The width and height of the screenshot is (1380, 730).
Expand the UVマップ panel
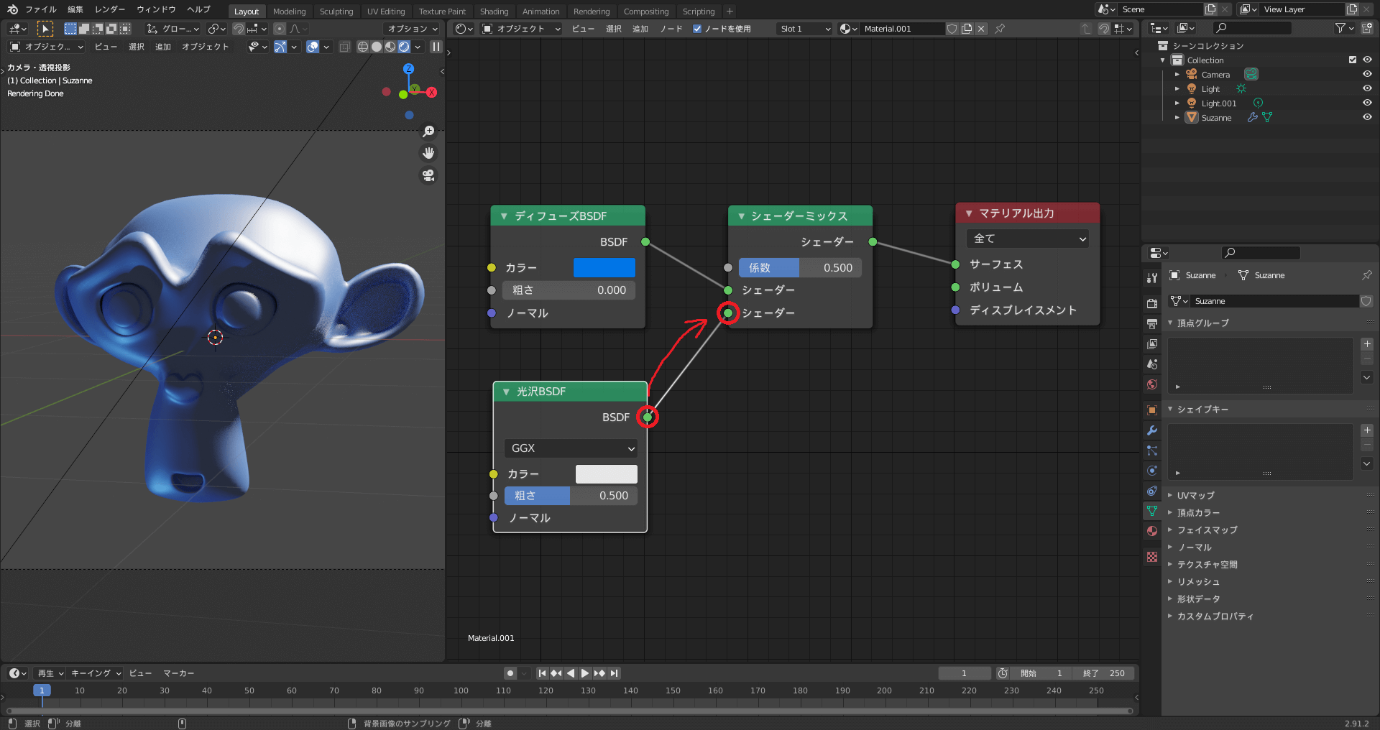click(x=1170, y=495)
